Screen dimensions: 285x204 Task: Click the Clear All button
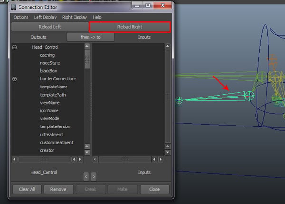[x=27, y=189]
